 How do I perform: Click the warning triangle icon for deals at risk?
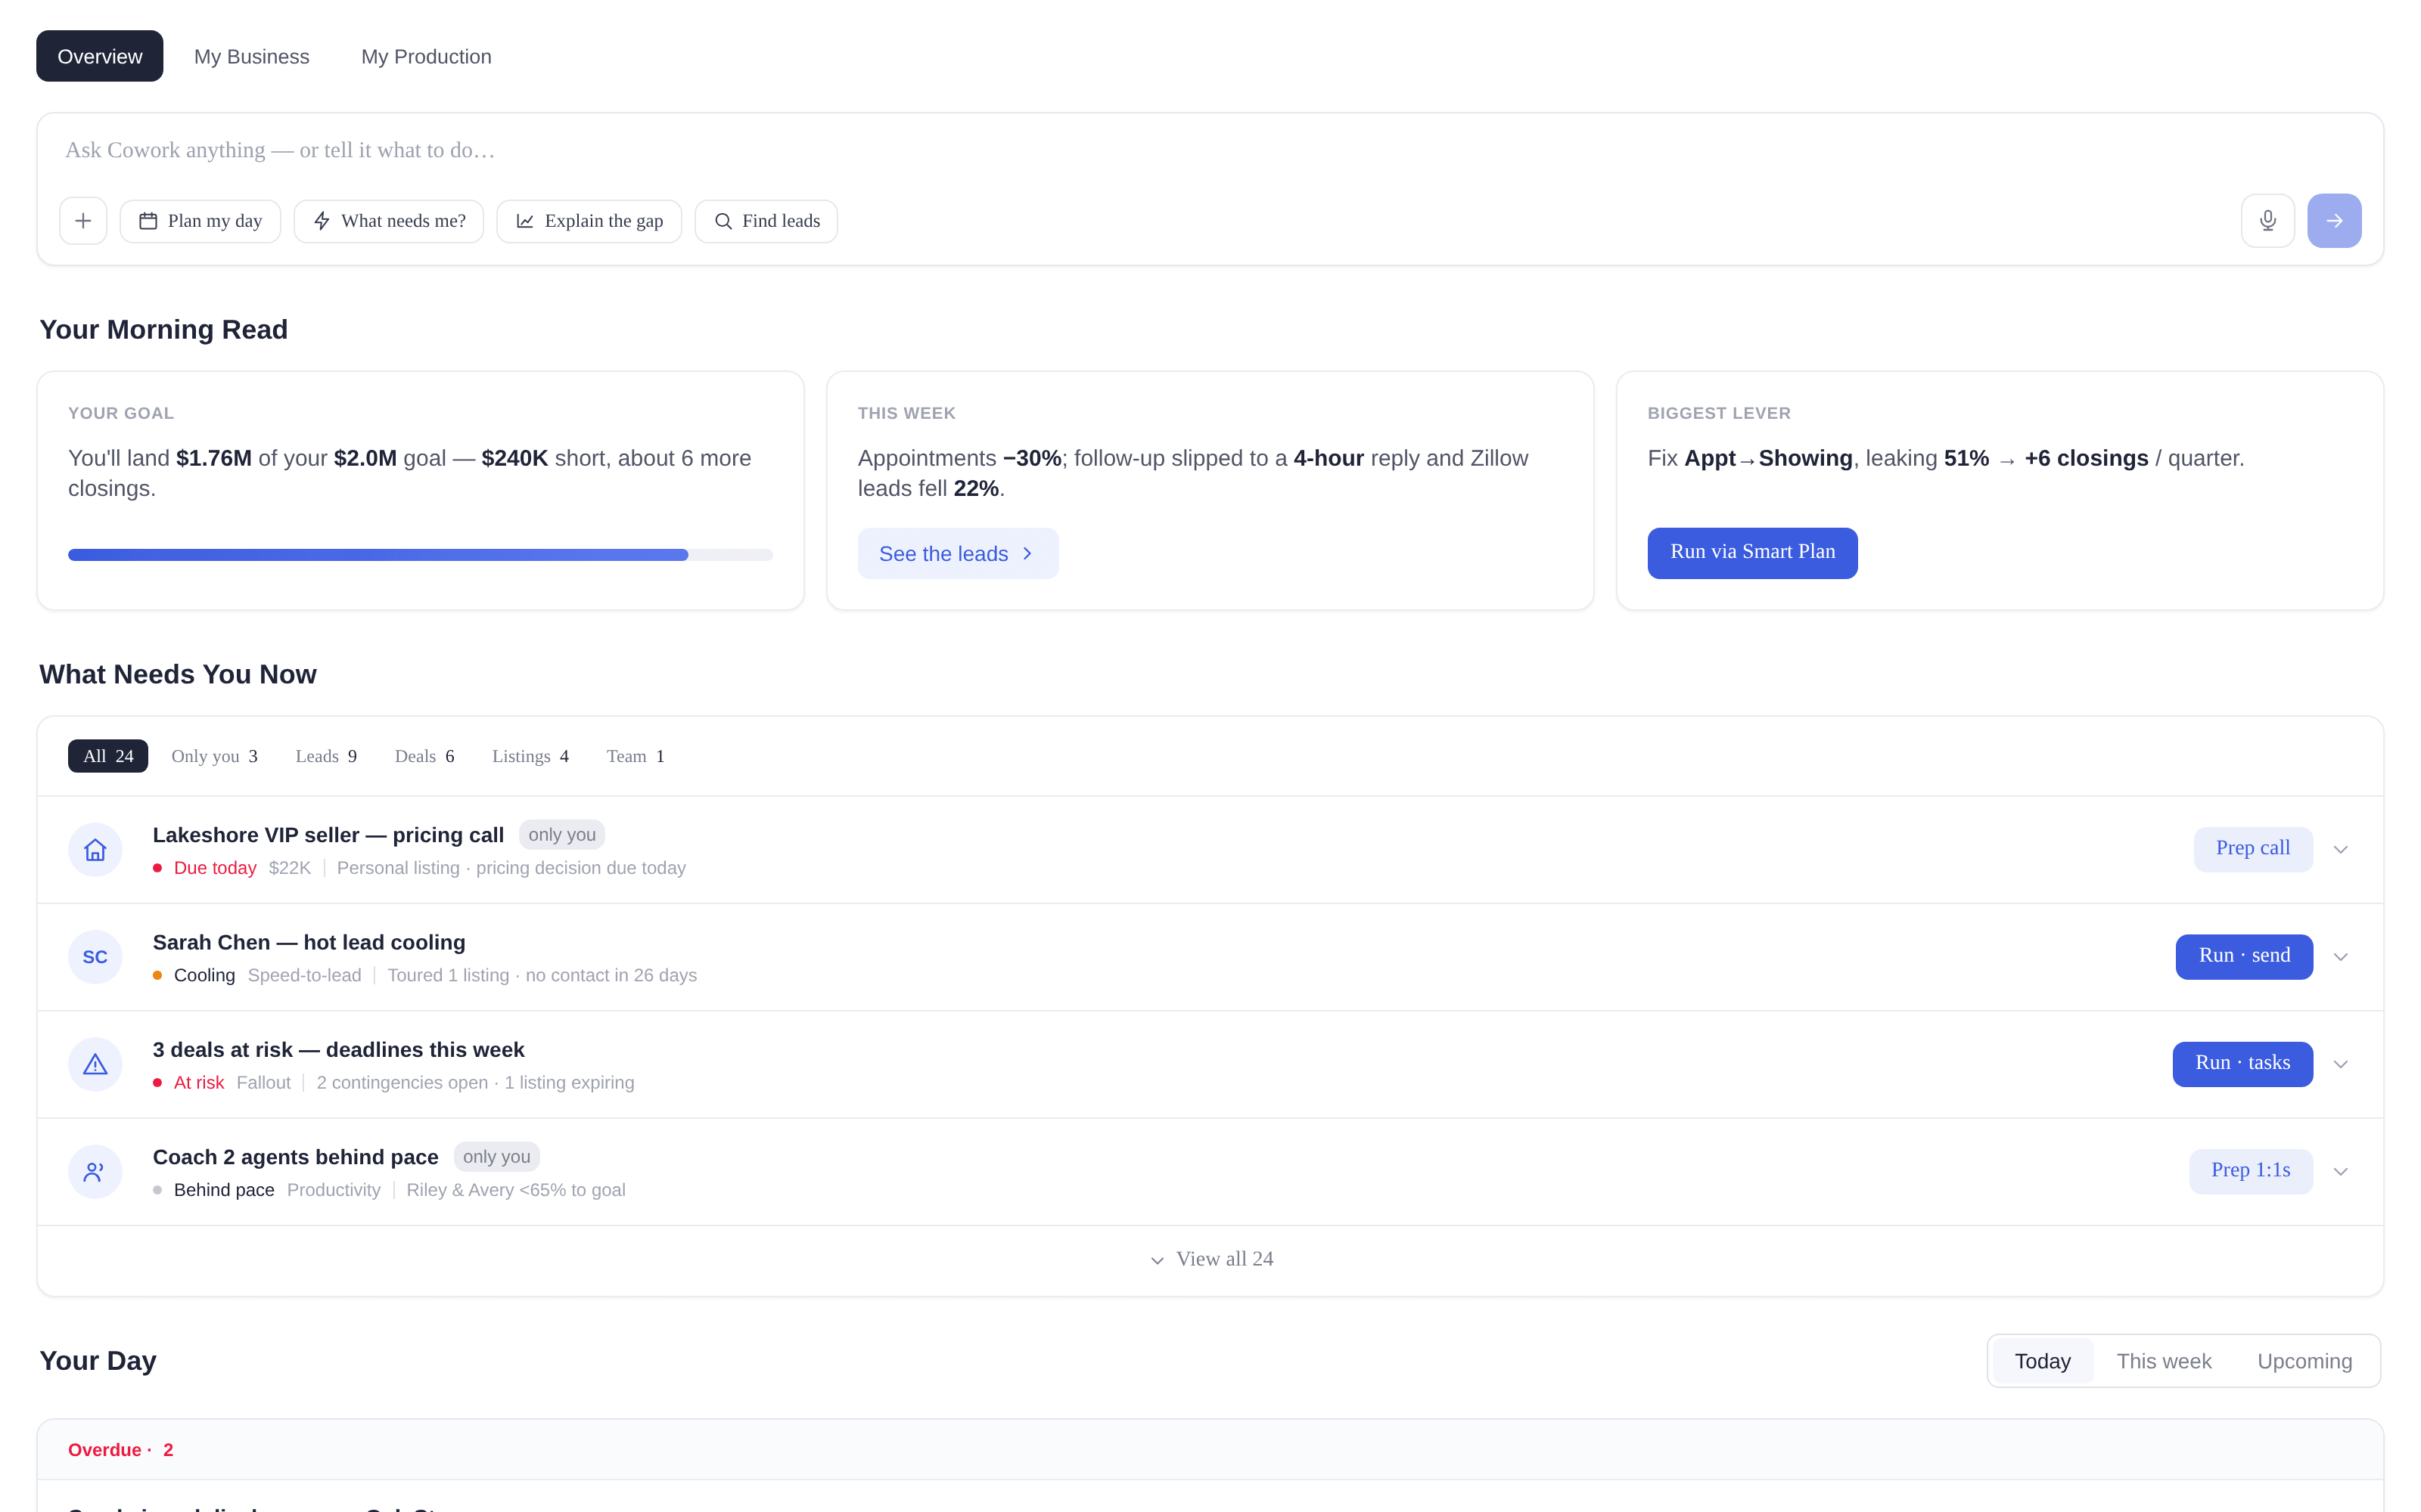click(x=95, y=1064)
